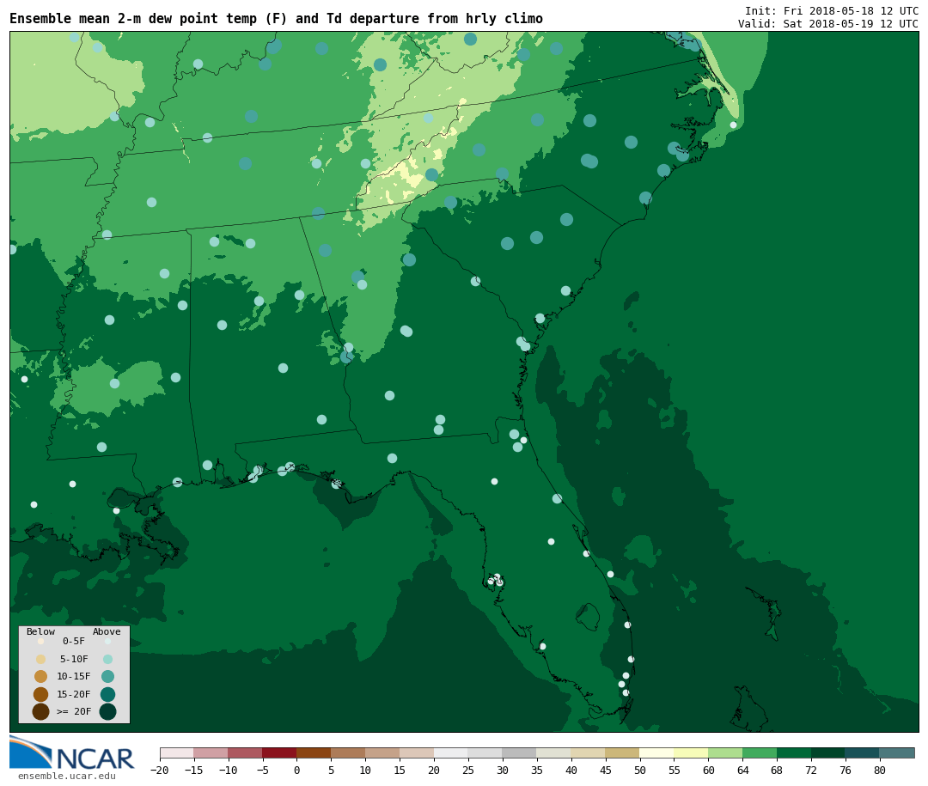Click the colorbar label '-20'

tap(160, 770)
